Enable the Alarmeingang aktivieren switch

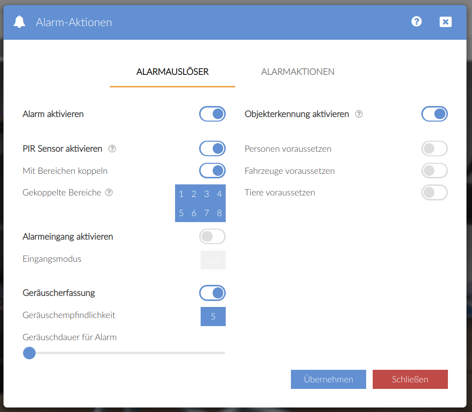coord(213,237)
